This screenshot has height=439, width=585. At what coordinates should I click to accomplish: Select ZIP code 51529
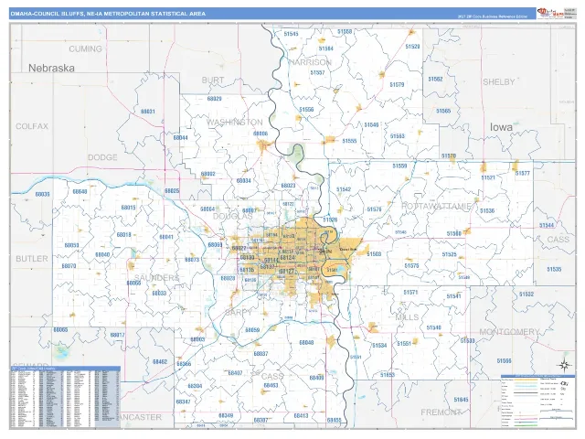click(x=412, y=47)
